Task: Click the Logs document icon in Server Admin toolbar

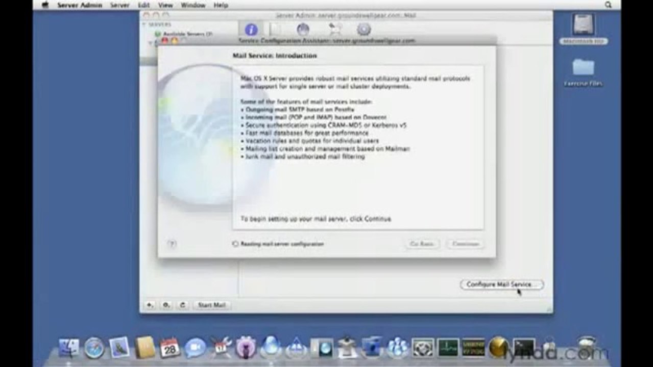Action: 276,30
